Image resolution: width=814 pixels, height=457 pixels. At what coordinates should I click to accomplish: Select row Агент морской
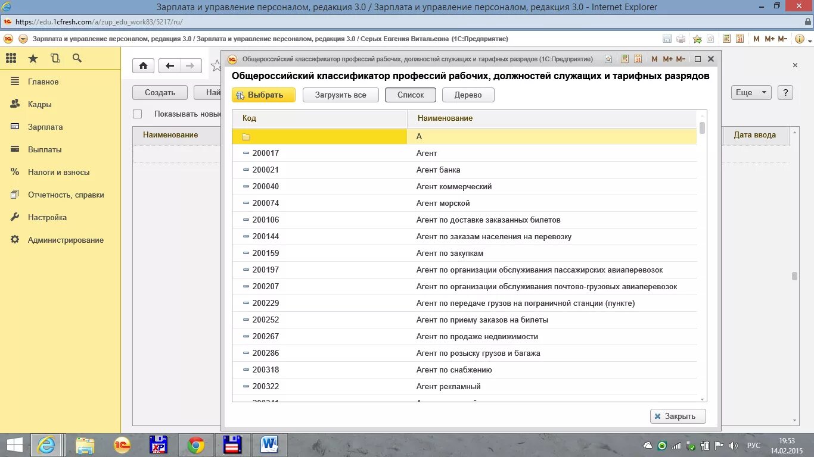coord(464,203)
